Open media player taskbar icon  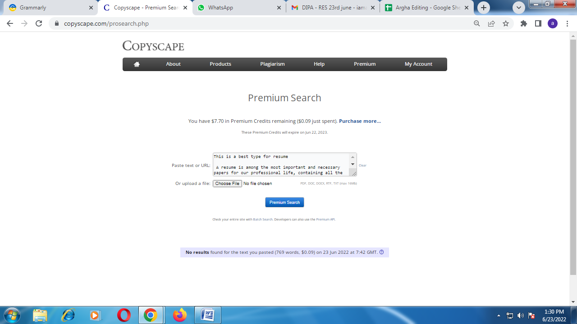pyautogui.click(x=95, y=315)
